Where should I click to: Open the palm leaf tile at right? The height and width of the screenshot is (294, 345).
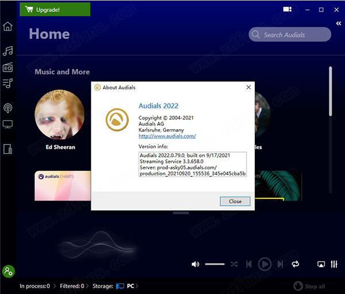[x=278, y=186]
